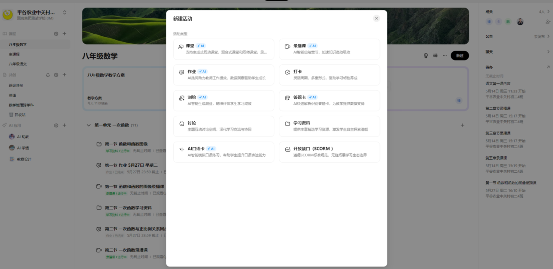This screenshot has height=269, width=553.
Task: Open the 回收站 recycle bin
Action: click(20, 115)
